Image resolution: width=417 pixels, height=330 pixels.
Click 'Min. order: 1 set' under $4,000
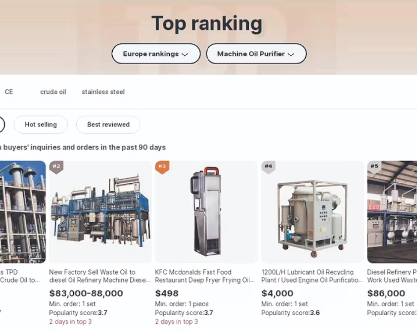[284, 304]
